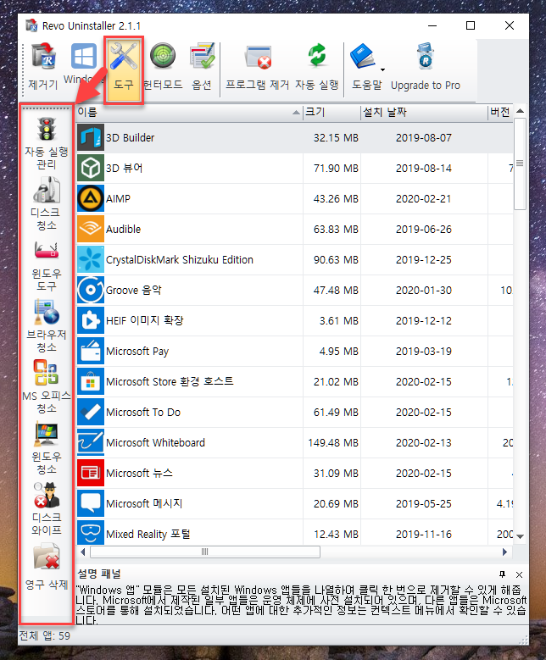Open 영구 삭제 unrecoverable delete
Image resolution: width=546 pixels, height=660 pixels.
coord(47,567)
